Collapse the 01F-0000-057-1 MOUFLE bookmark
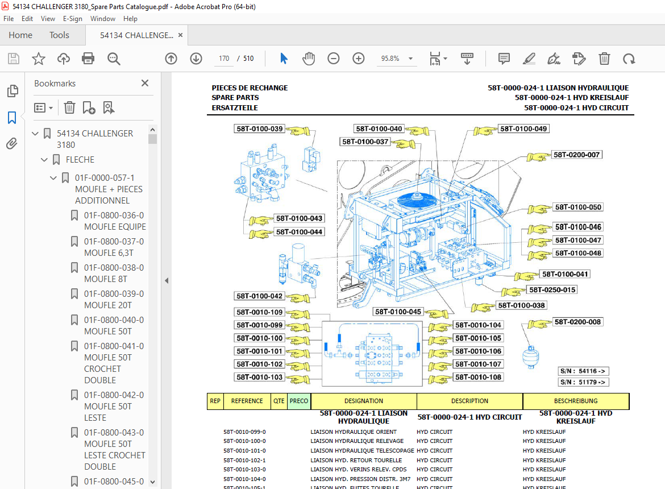 pos(53,178)
